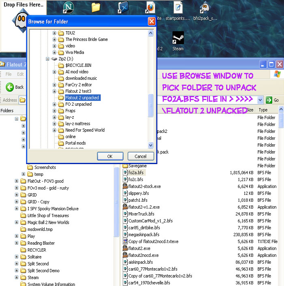Select megaskinpack.bfs file
Viewport: 284px width, 286px height.
click(x=144, y=235)
